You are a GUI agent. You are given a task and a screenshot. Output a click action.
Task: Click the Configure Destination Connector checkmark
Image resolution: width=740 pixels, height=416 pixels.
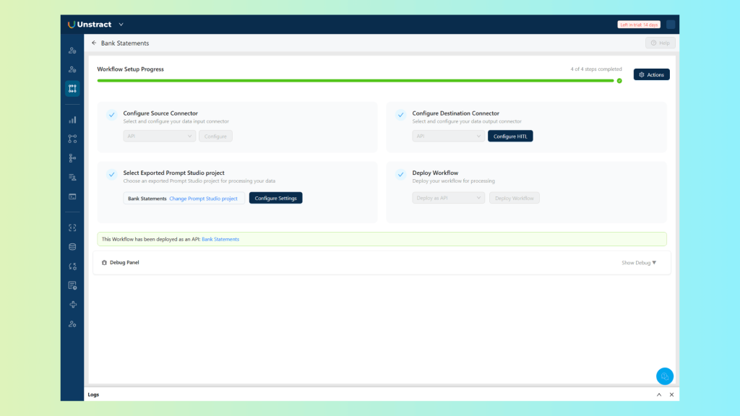(x=400, y=115)
